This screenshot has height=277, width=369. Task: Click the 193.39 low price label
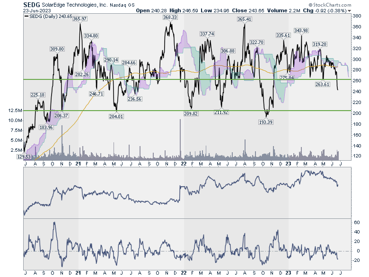tap(266, 122)
